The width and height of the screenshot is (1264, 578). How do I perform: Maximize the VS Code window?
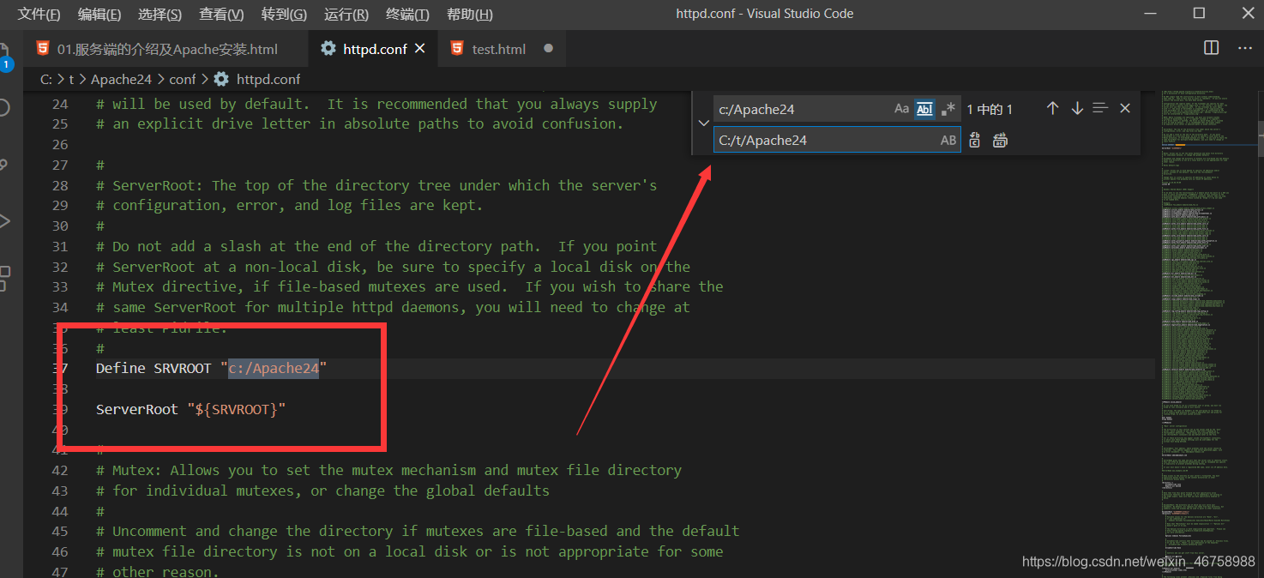[1199, 13]
